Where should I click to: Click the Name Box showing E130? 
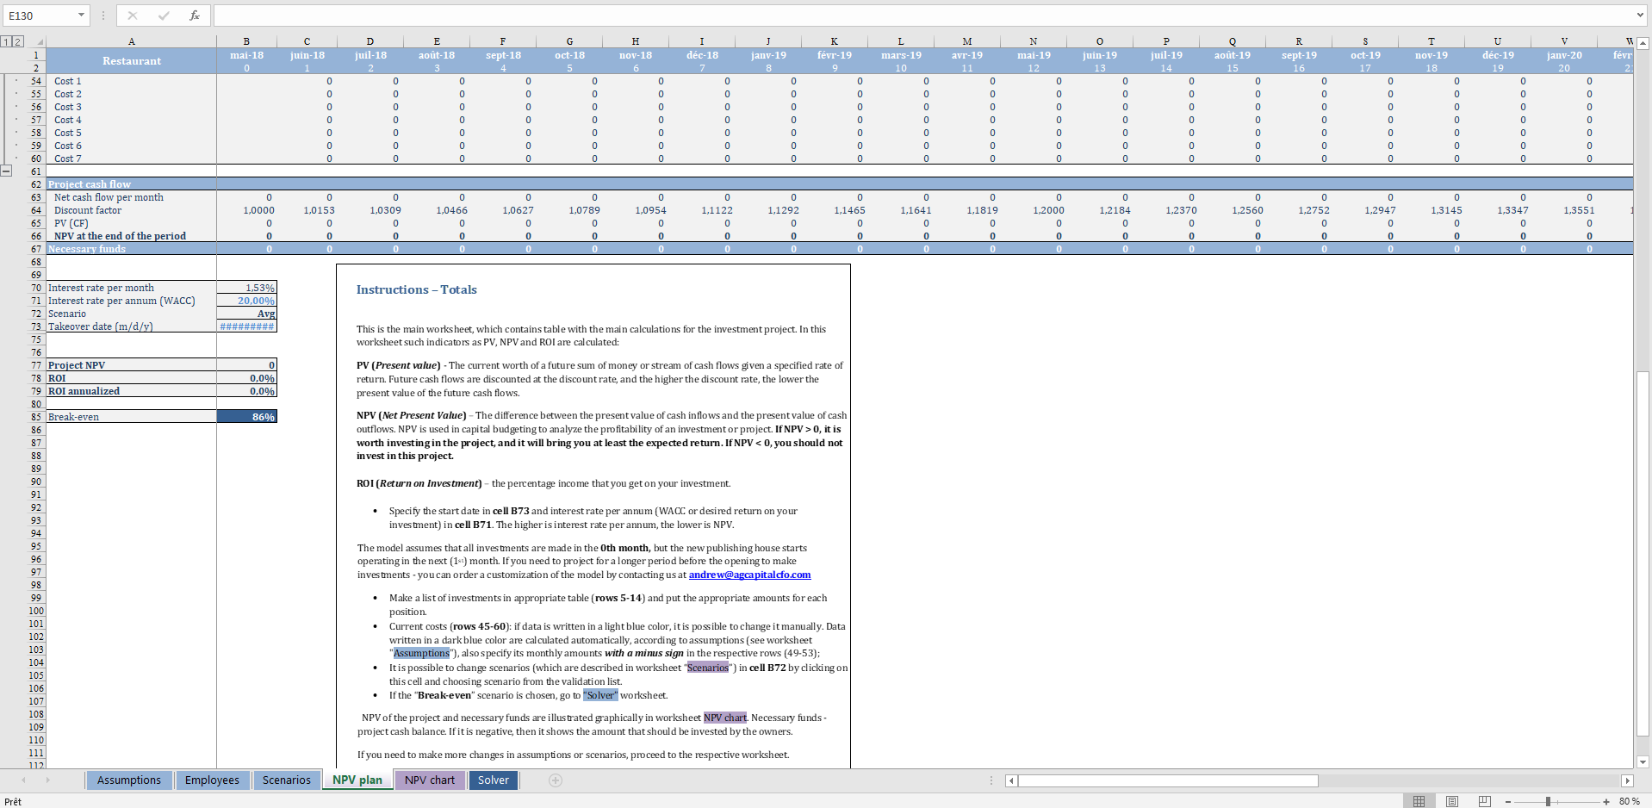40,16
